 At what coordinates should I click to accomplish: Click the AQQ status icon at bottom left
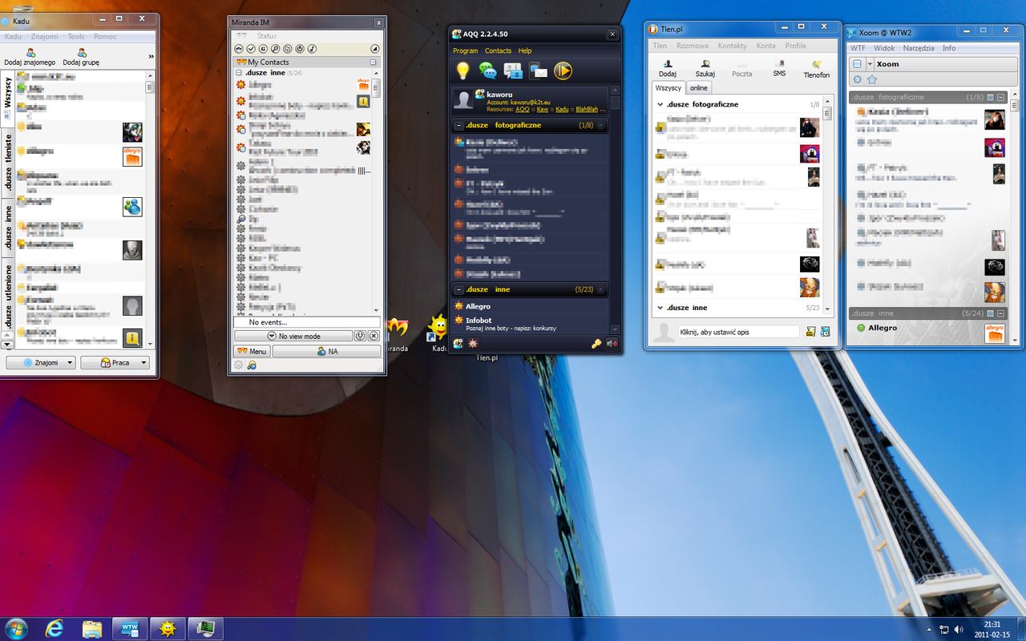[458, 344]
